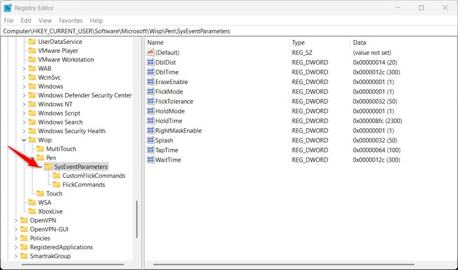Screen dimensions: 458x270
Task: Click the DWORD icon beside RightMaskEnable
Action: (151, 131)
